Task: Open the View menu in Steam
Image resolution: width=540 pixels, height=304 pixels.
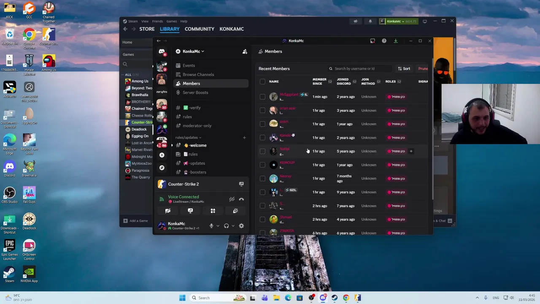Action: coord(145,21)
